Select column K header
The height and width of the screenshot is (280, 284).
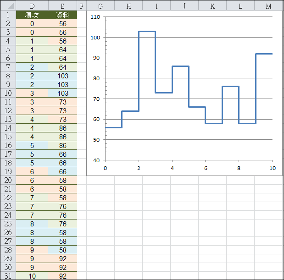pyautogui.click(x=212, y=6)
